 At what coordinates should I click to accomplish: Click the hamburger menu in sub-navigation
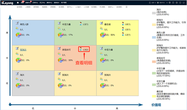point(127,7)
